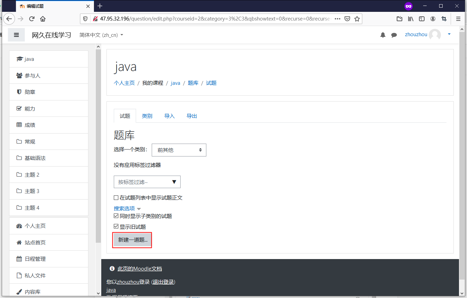Open the messages chat bubble icon
Image resolution: width=467 pixels, height=298 pixels.
[394, 35]
